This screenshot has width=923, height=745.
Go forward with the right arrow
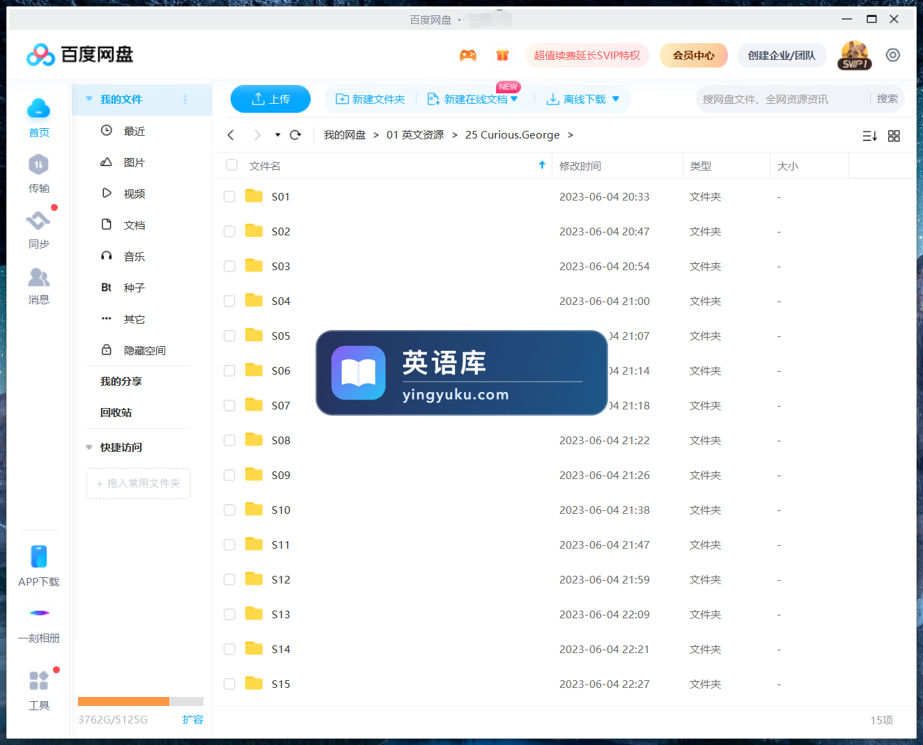(x=257, y=135)
